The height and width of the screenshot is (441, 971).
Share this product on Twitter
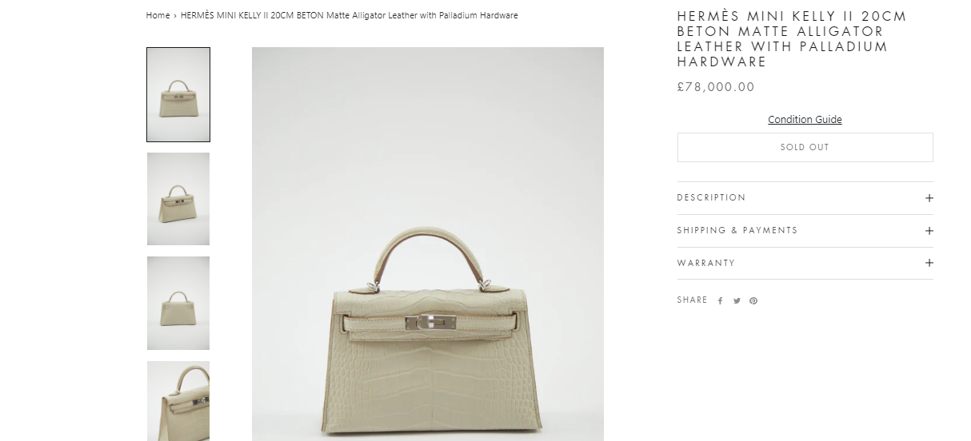click(x=737, y=301)
